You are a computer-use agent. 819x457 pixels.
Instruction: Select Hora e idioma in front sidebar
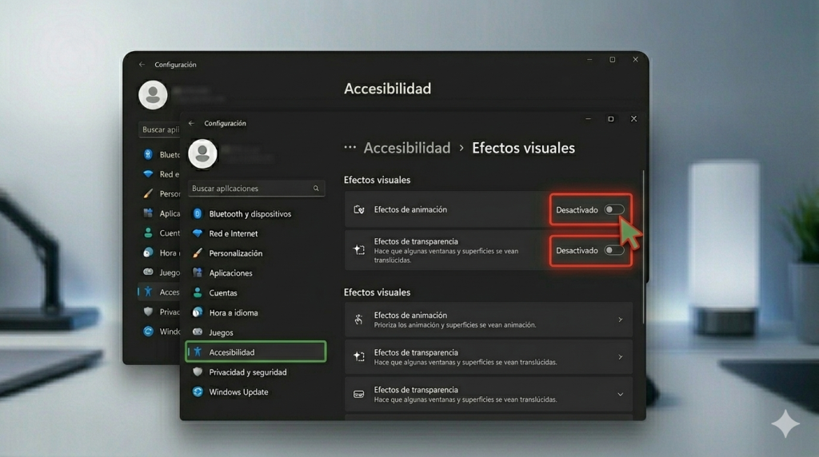click(x=256, y=312)
